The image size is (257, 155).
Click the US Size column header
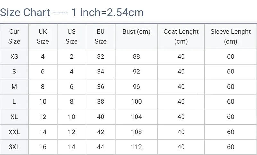tap(72, 36)
